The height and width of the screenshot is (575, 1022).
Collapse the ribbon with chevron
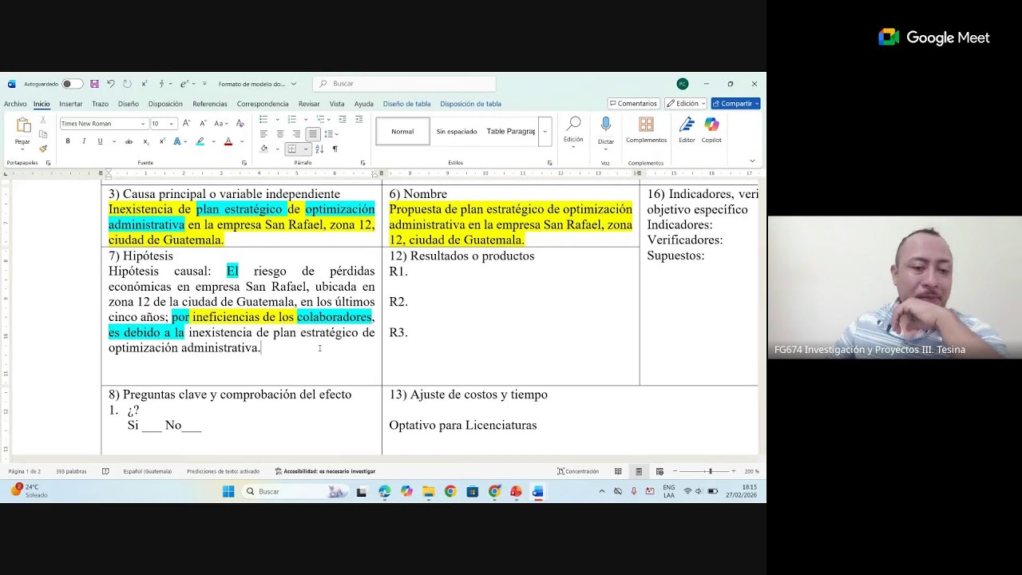[x=752, y=161]
